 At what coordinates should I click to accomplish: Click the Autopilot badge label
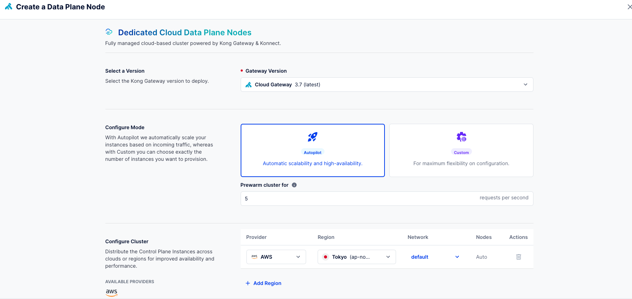313,153
